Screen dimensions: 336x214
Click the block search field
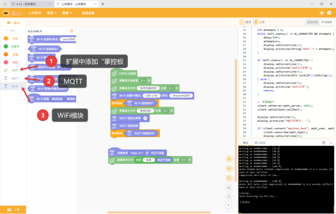[13, 31]
